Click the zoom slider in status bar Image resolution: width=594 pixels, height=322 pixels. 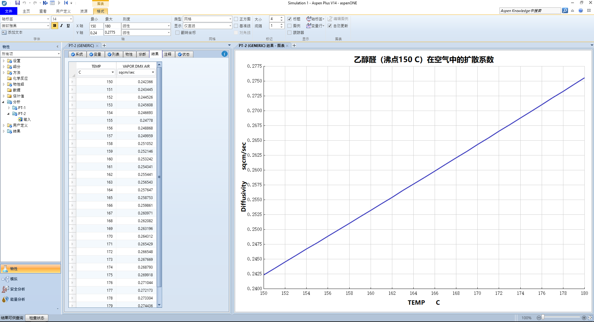click(x=543, y=318)
